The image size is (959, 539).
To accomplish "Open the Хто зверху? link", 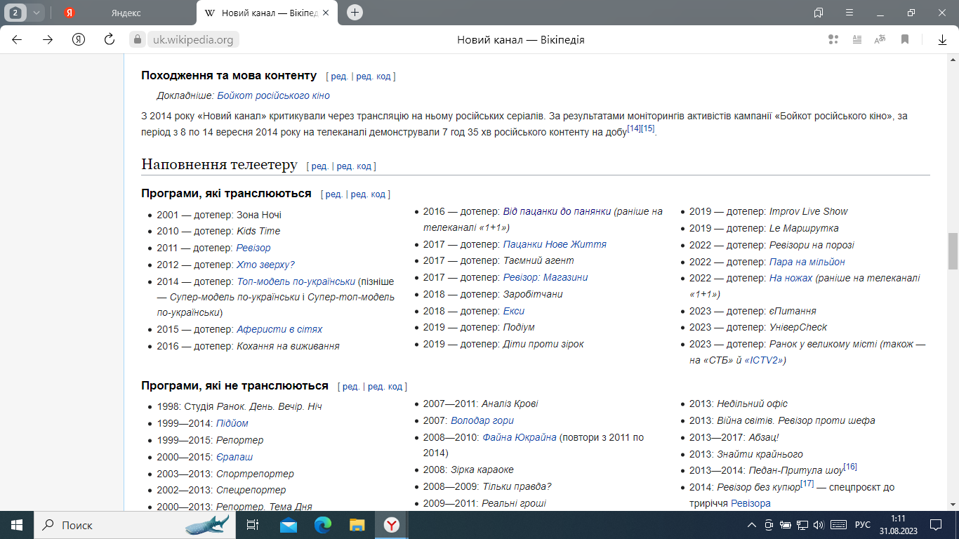I will click(265, 265).
